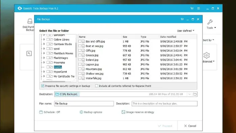Check the Mountains.jpg checkbox
The image size is (236, 133).
(80, 69)
